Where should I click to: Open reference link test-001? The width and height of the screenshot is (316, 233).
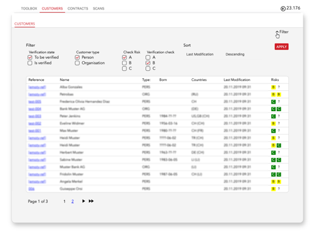click(35, 131)
